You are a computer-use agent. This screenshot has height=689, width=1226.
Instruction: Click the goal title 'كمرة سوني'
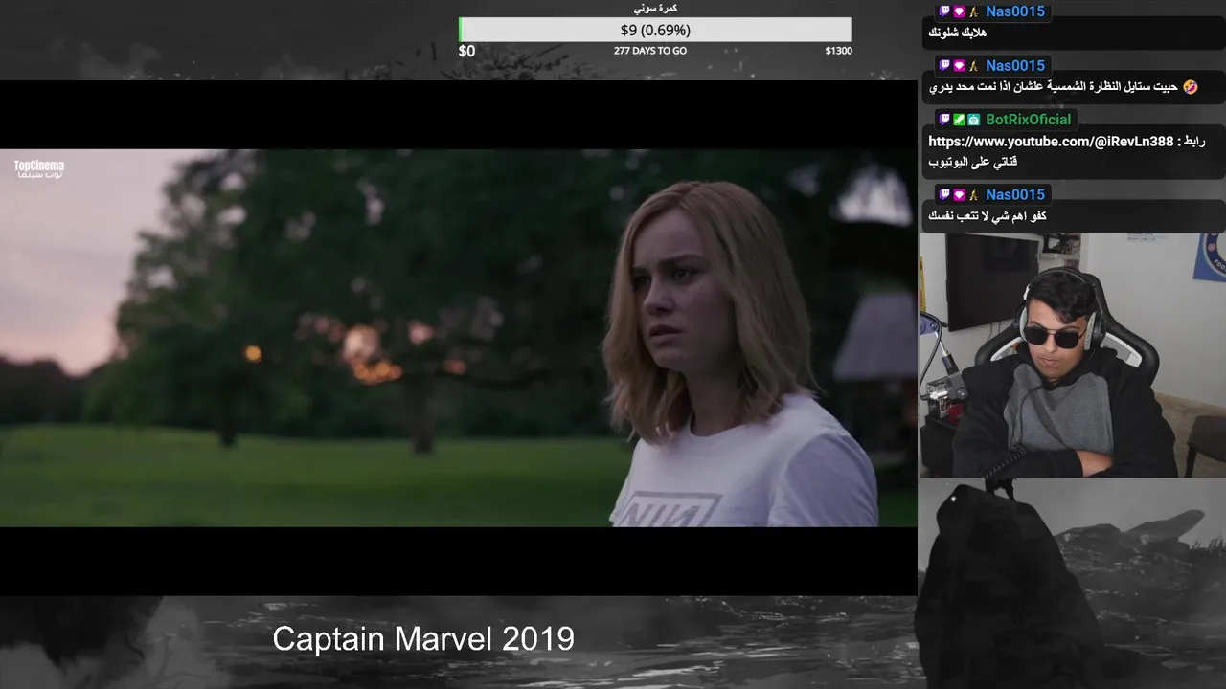point(655,9)
